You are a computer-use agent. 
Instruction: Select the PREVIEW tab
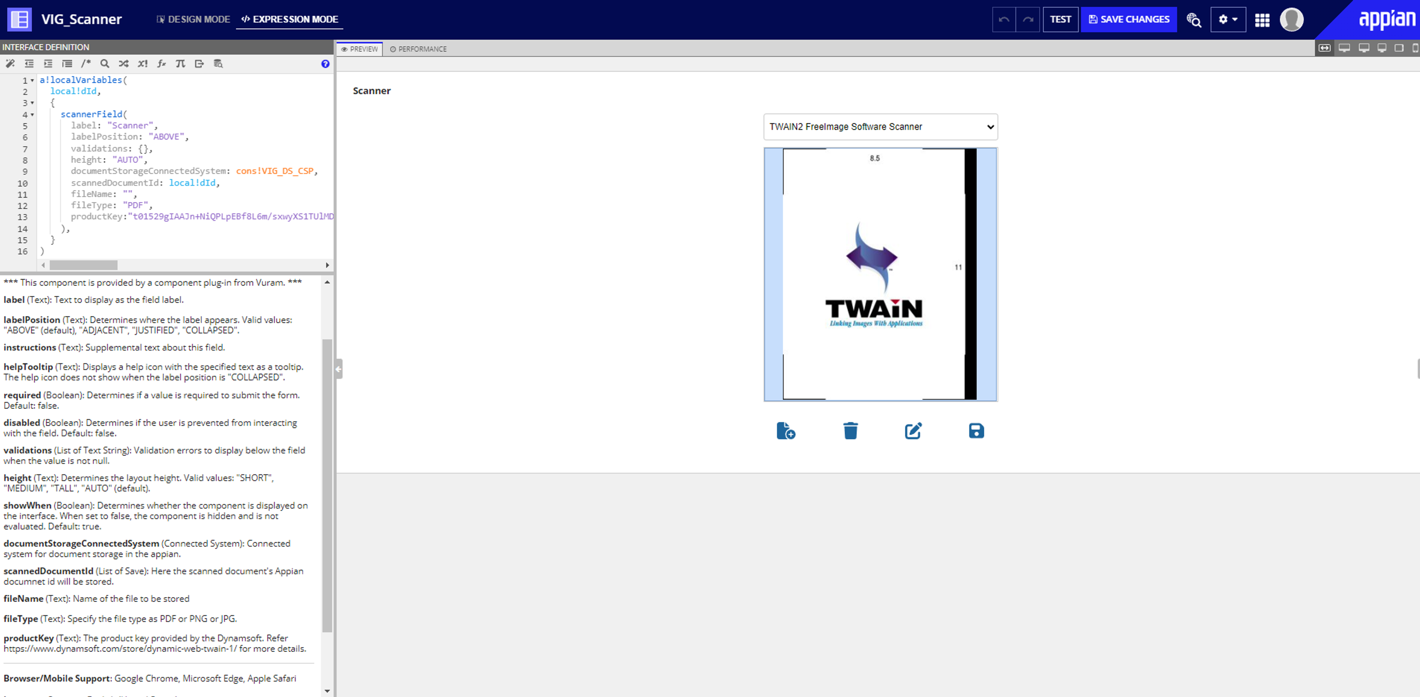tap(359, 49)
